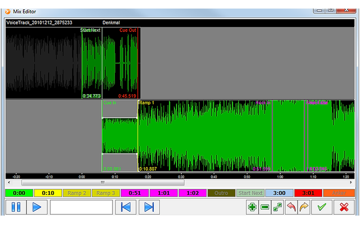Image resolution: width=360 pixels, height=225 pixels.
Task: Click 0:30 on the time ruler
Action: click(181, 177)
